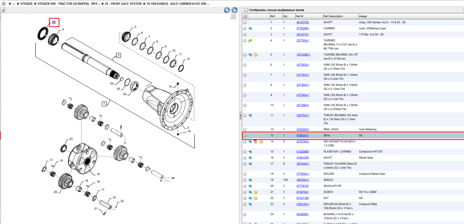
Task: Open 25.108.020[02] AXLE CARRIER ASSY breadcrumb
Action: click(178, 4)
